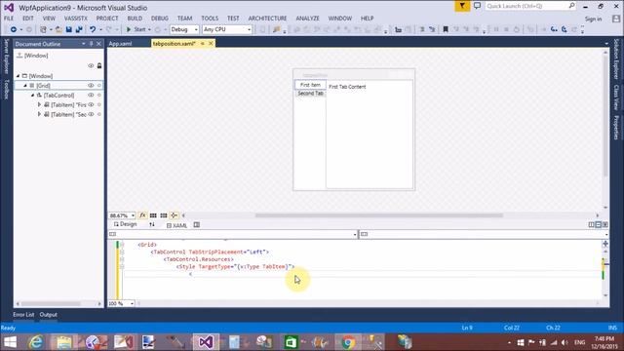Click the lock column header icon
Screen dimensions: 624x351
[99, 65]
